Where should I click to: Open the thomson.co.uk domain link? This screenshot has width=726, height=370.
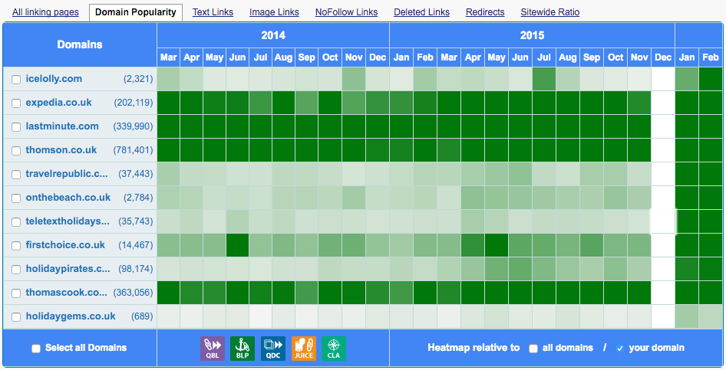click(x=61, y=150)
